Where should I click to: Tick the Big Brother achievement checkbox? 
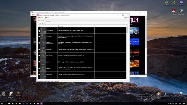click(39, 49)
